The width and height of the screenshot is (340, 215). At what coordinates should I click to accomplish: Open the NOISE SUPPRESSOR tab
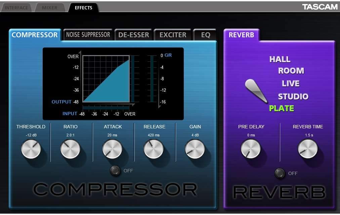coord(88,35)
